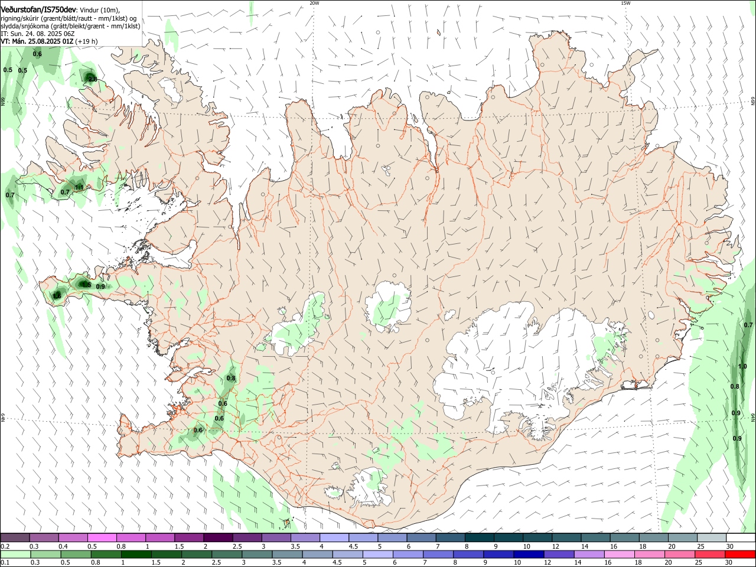Screen dimensions: 756x567
Task: Click the 1.5 precipitation value on Snæfellsnes
Action: 86,285
